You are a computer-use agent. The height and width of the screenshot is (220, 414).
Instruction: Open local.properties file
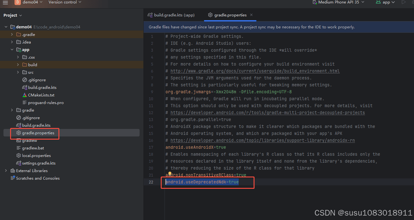click(36, 155)
